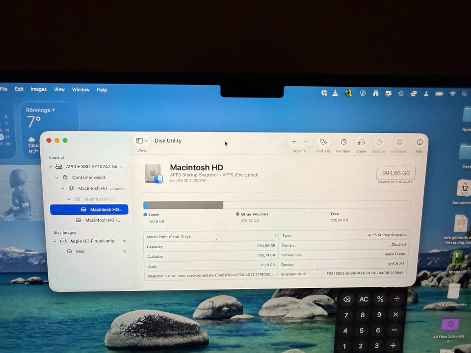This screenshot has width=471, height=353.
Task: Open the All Files 200+ MB folder
Action: 449,329
